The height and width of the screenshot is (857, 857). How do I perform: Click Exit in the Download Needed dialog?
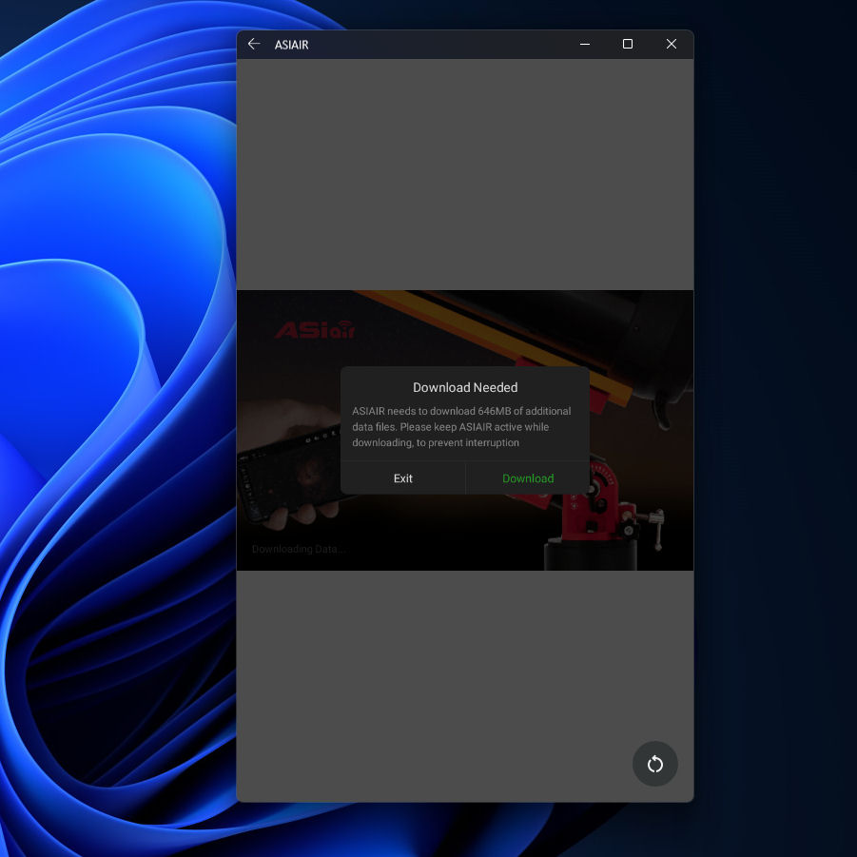[402, 478]
